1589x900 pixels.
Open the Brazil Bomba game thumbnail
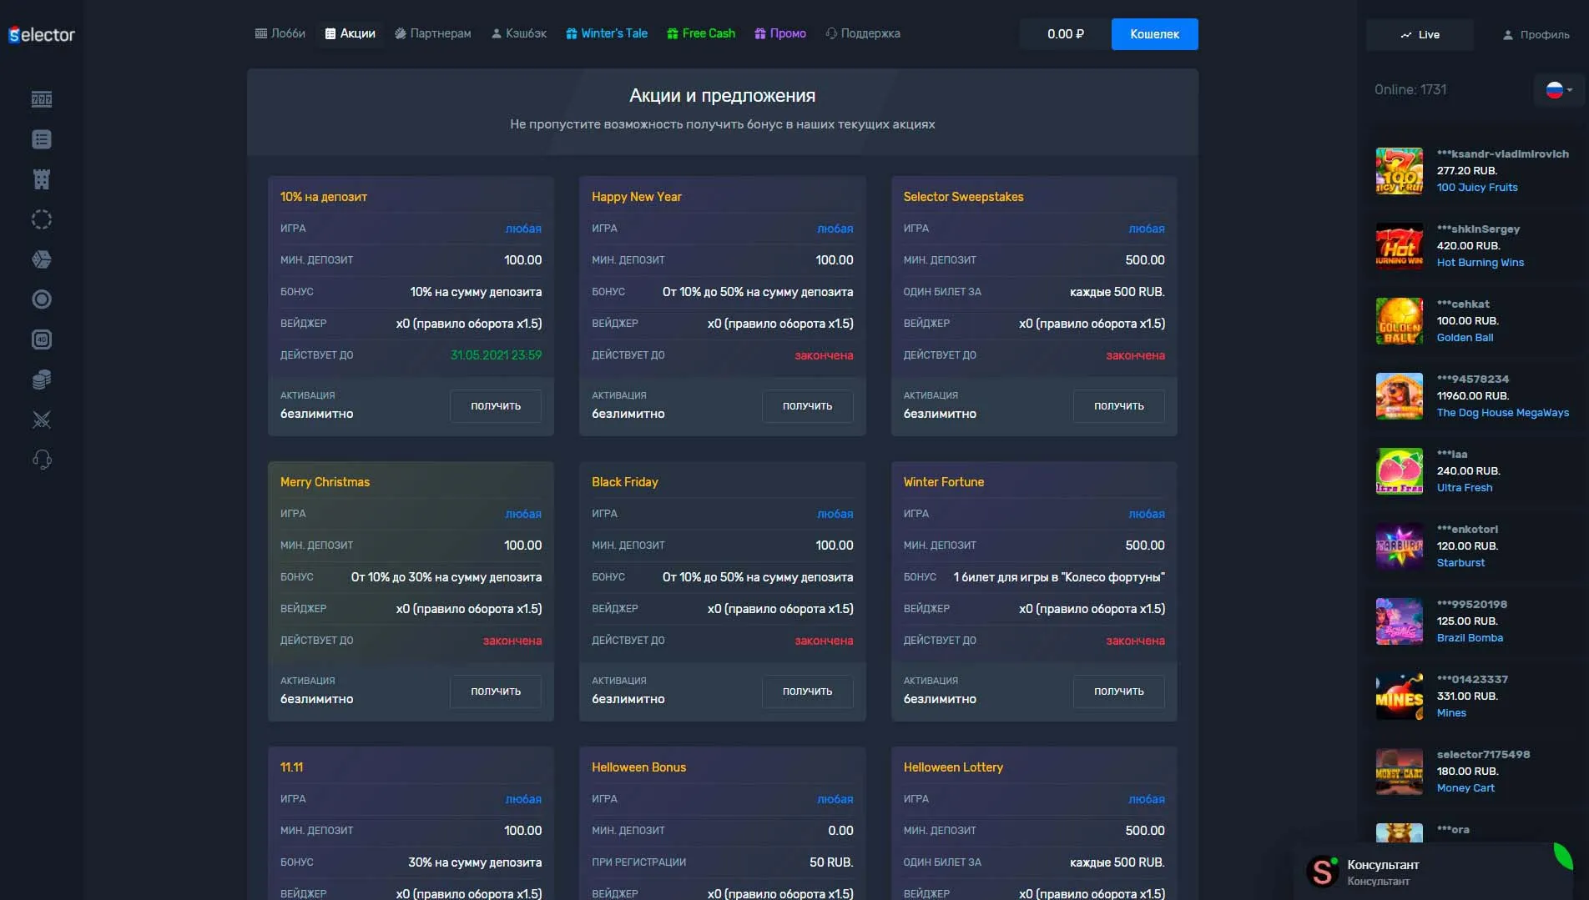click(1400, 621)
